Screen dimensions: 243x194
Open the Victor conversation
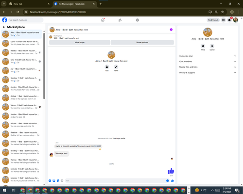21,107
